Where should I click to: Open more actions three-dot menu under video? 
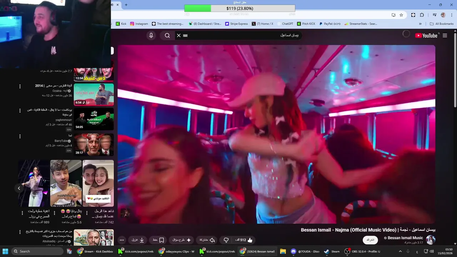tap(122, 240)
